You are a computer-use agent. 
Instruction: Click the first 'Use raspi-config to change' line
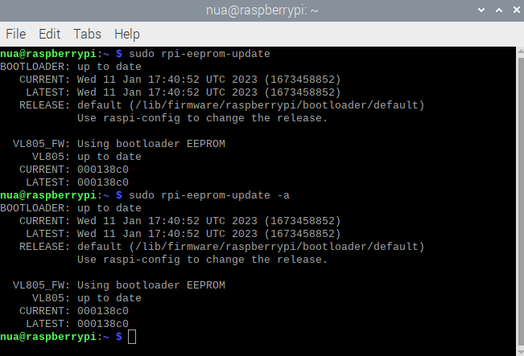tap(202, 118)
